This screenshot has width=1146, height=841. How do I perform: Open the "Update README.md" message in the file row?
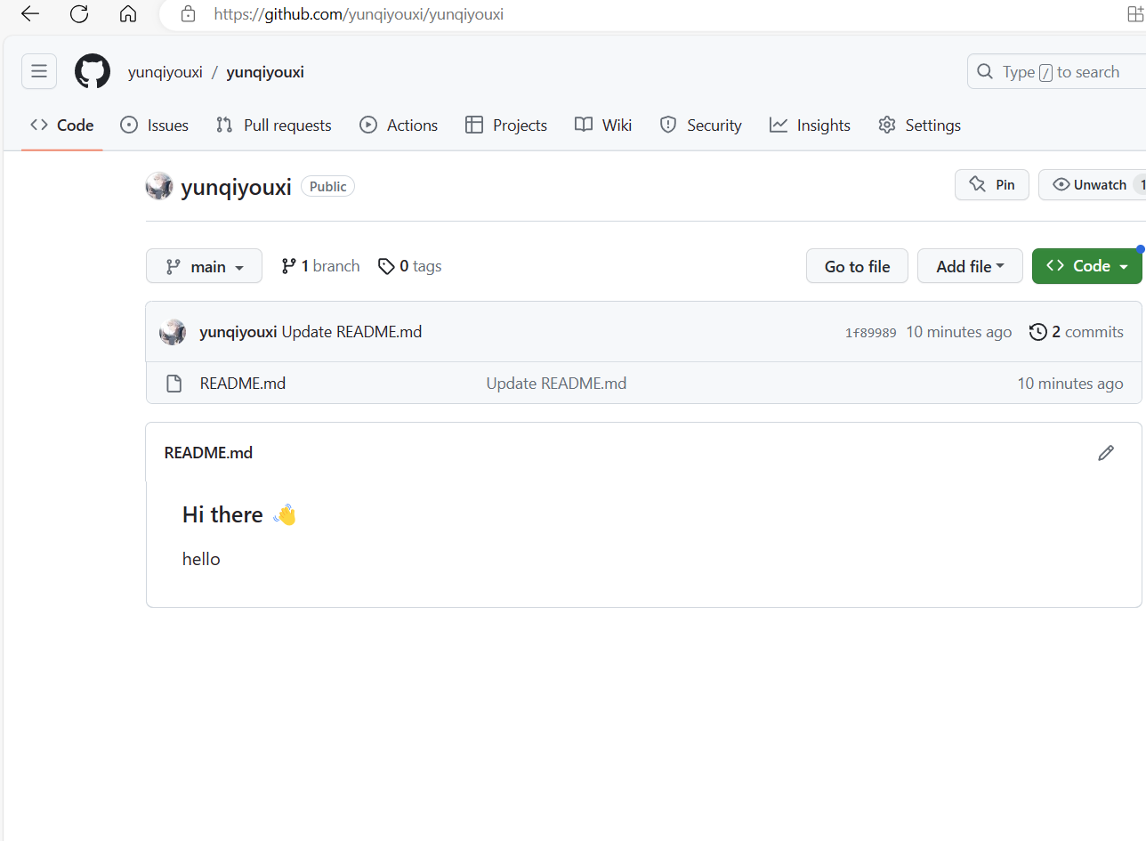(x=556, y=384)
